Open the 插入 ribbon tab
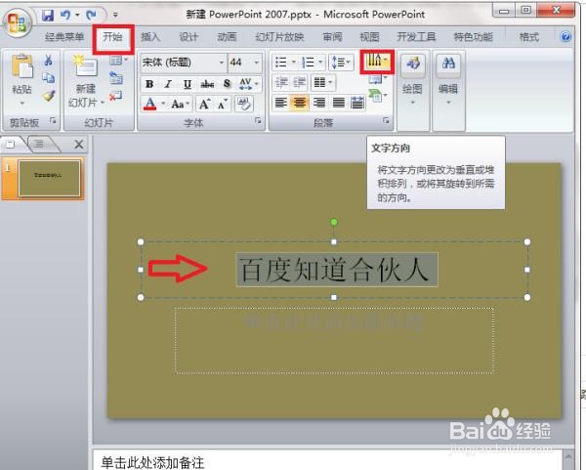 click(x=150, y=37)
